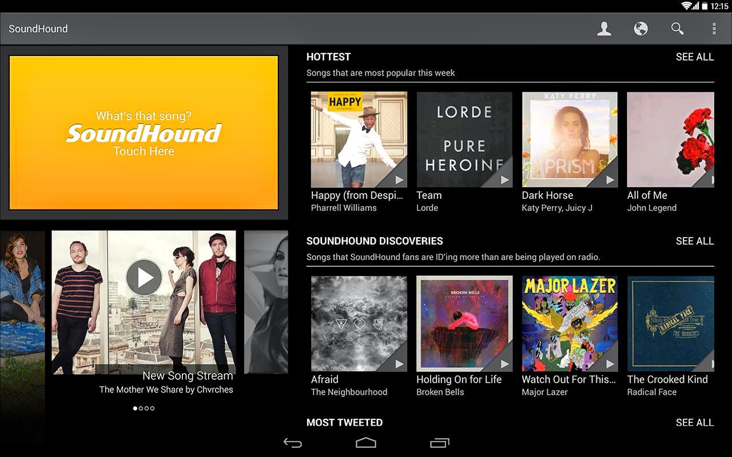Select the Pharrell Williams artist name

344,208
